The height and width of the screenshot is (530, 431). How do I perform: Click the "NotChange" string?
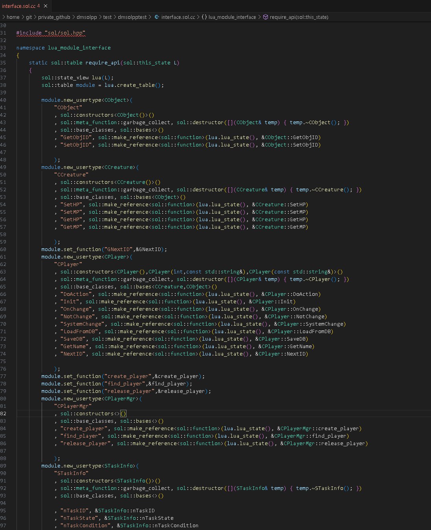(77, 316)
